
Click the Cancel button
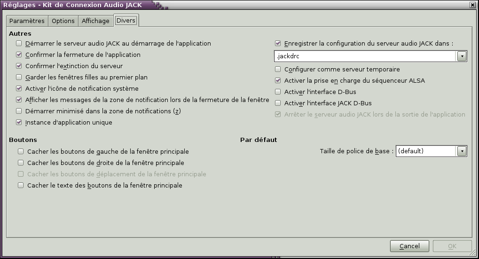pyautogui.click(x=409, y=246)
